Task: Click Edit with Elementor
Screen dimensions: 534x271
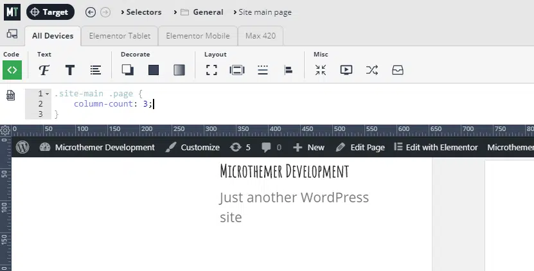Action: pyautogui.click(x=436, y=147)
